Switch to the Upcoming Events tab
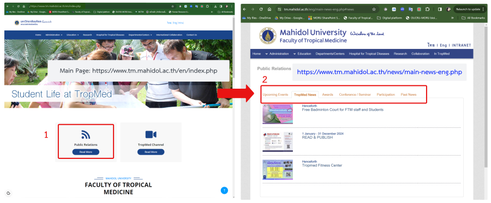The height and width of the screenshot is (203, 491). click(276, 95)
